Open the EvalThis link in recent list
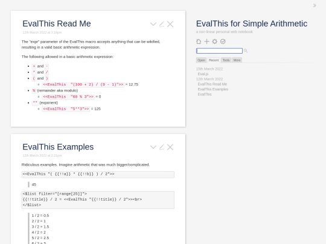The width and height of the screenshot is (326, 244). pos(205,94)
